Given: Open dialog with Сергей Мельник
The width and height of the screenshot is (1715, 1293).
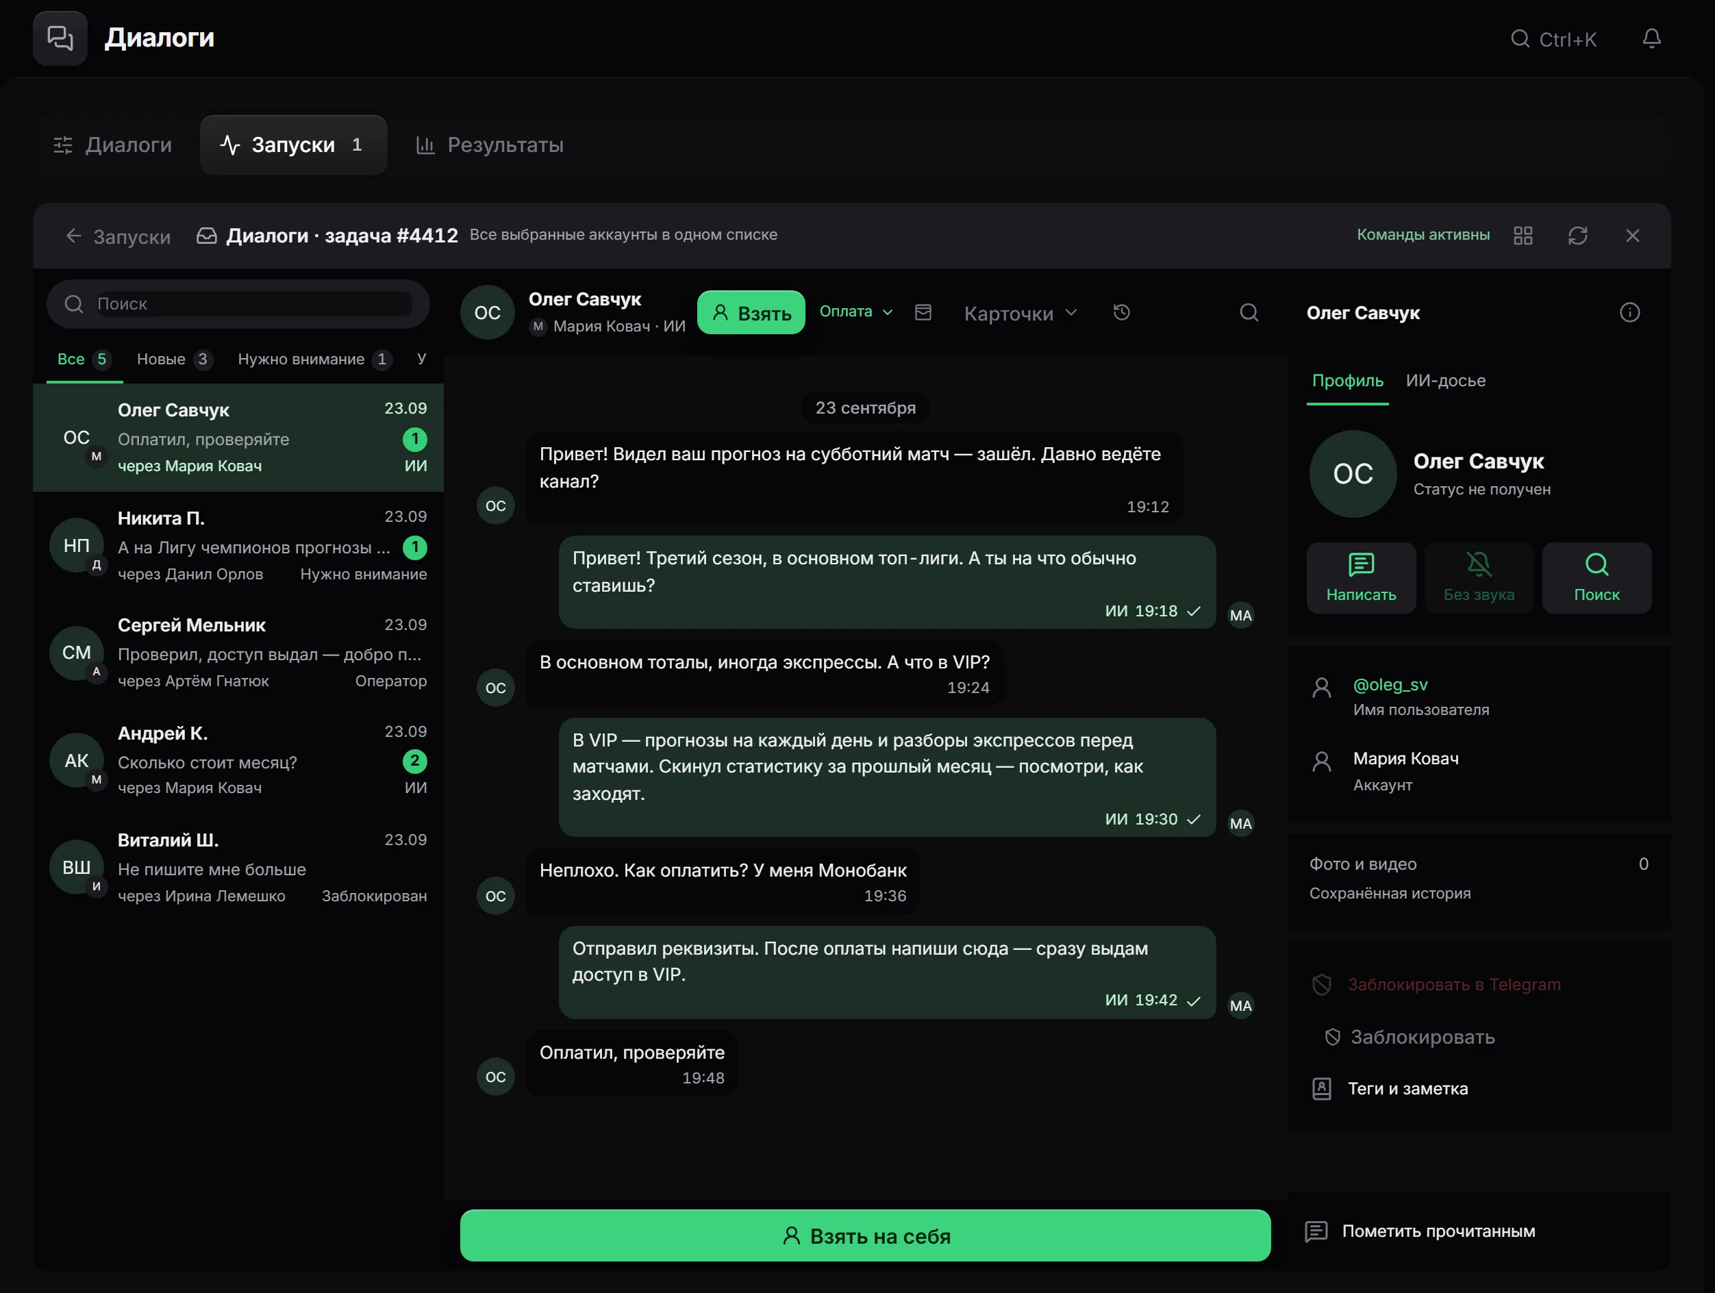Looking at the screenshot, I should tap(238, 653).
